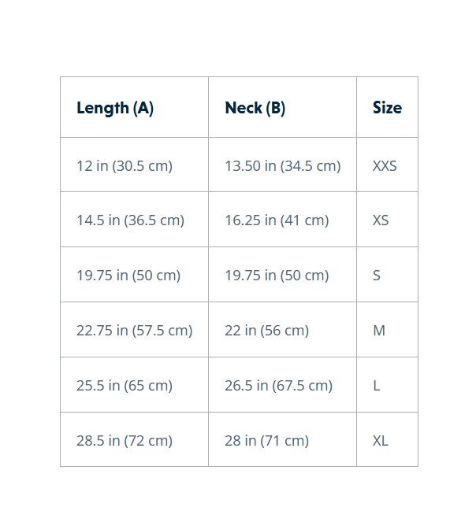The image size is (476, 522).
Task: Click the 12 in (30.5 cm) length cell
Action: 125,165
